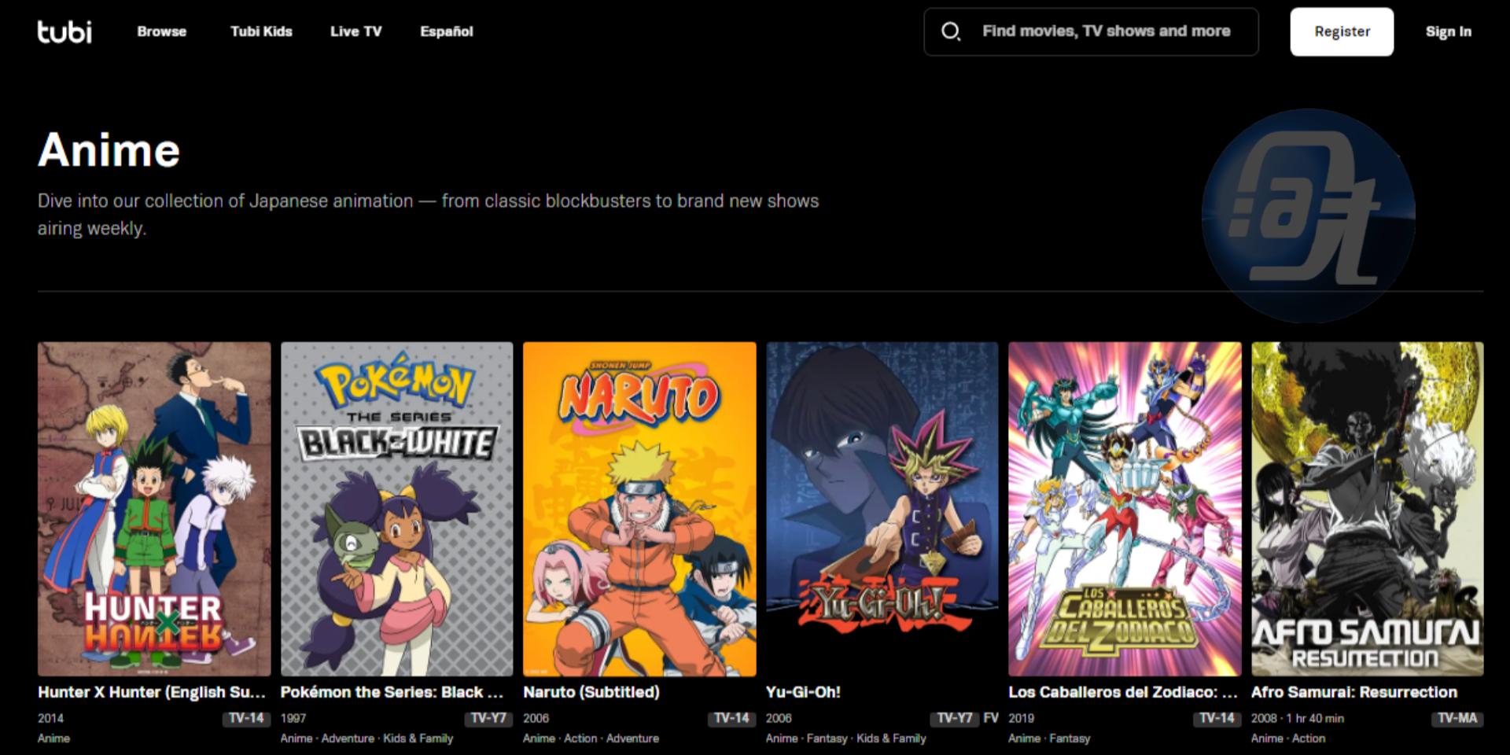This screenshot has height=755, width=1510.
Task: Click the search magnifier icon
Action: click(951, 31)
